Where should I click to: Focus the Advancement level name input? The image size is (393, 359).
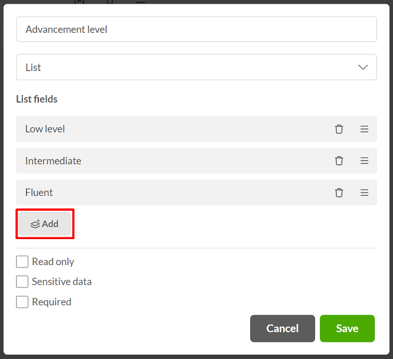[x=196, y=29]
